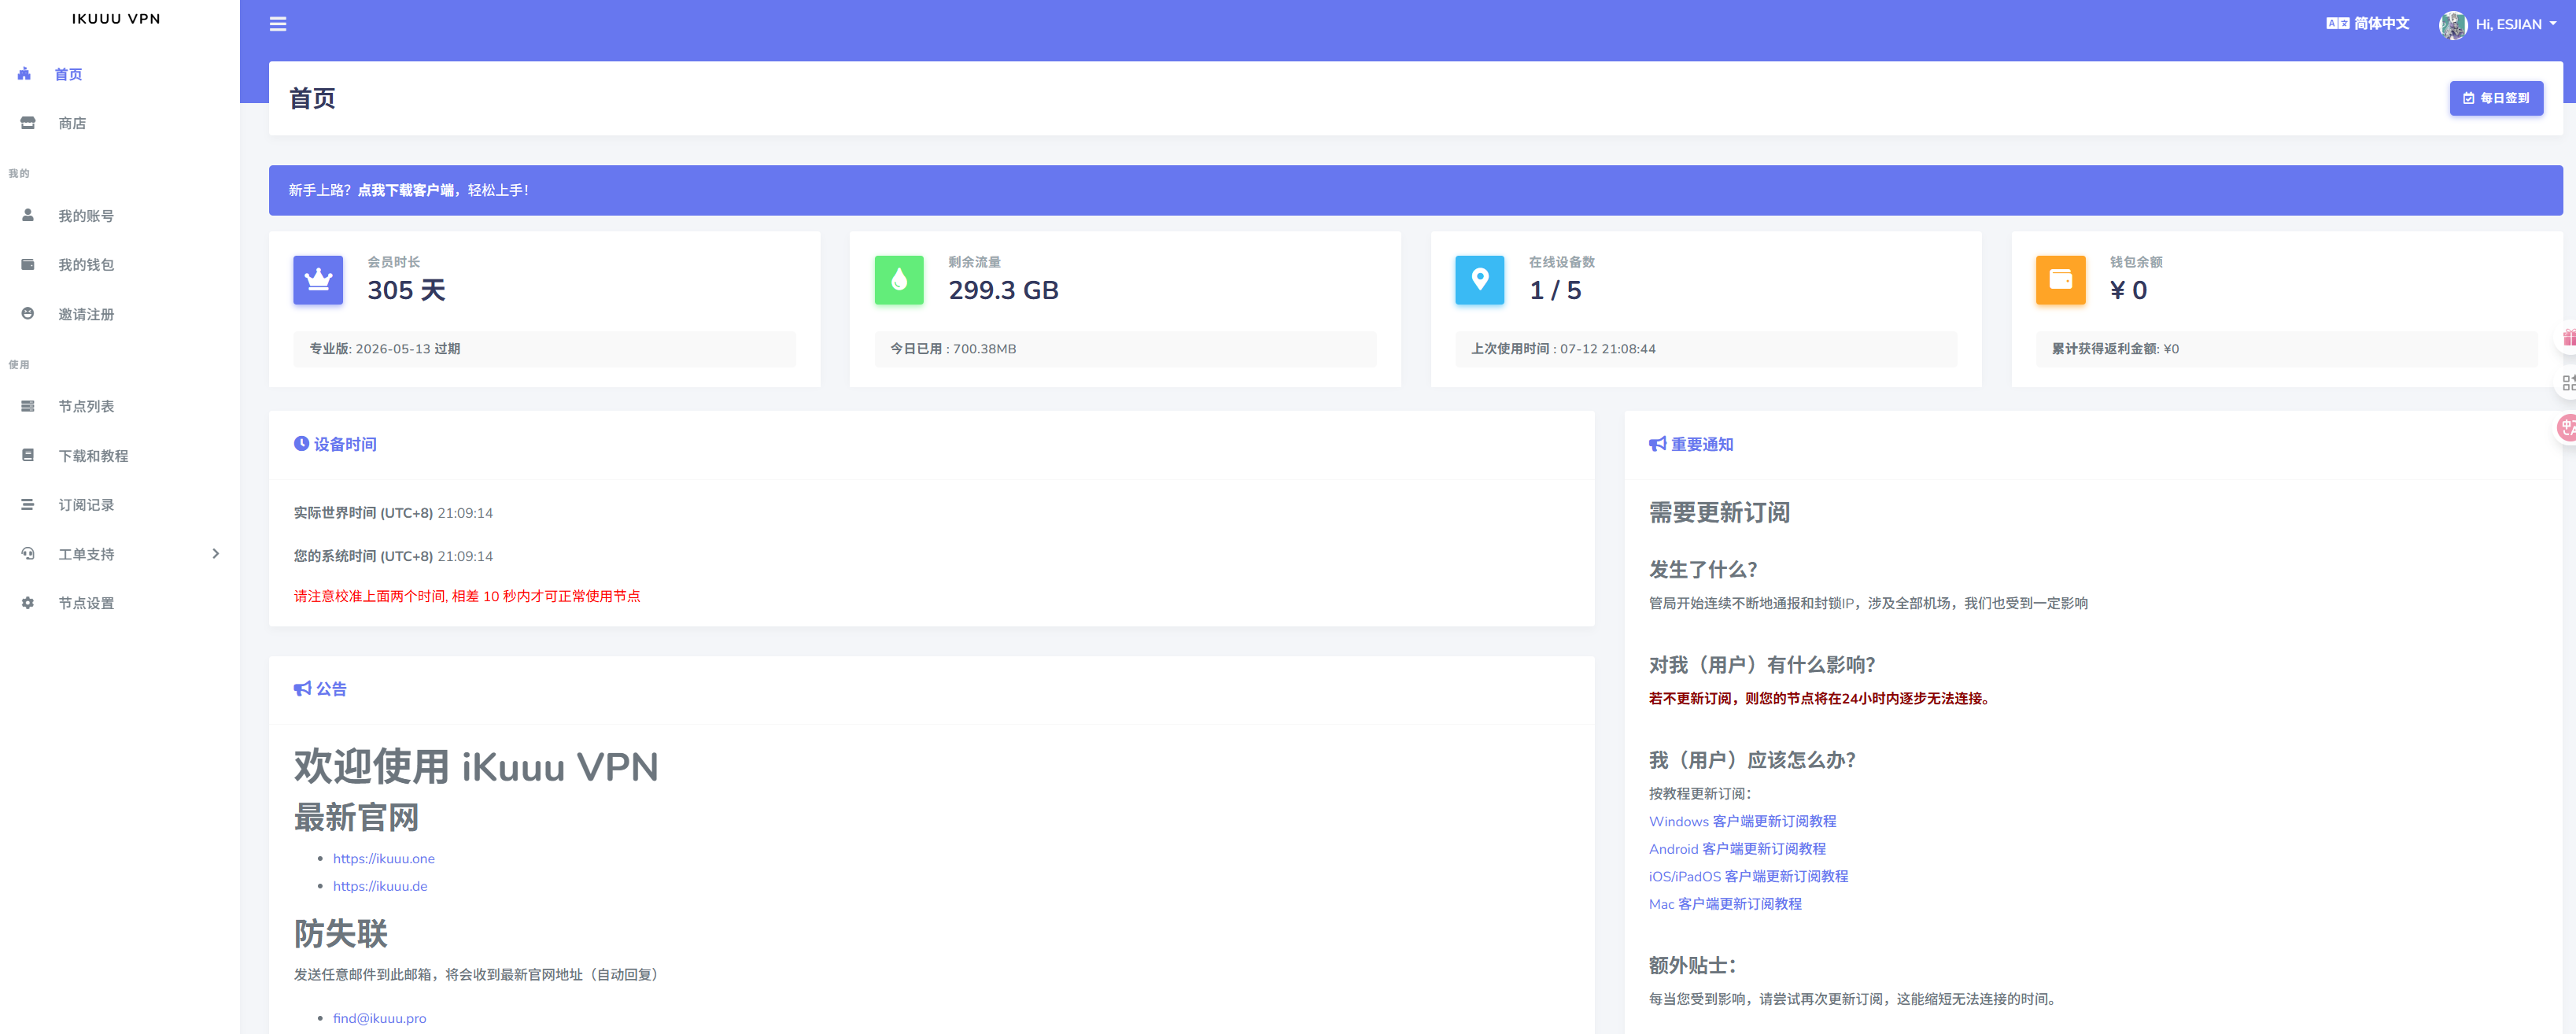Click the pink translate floating icon
Image resolution: width=2576 pixels, height=1034 pixels.
[x=2566, y=428]
